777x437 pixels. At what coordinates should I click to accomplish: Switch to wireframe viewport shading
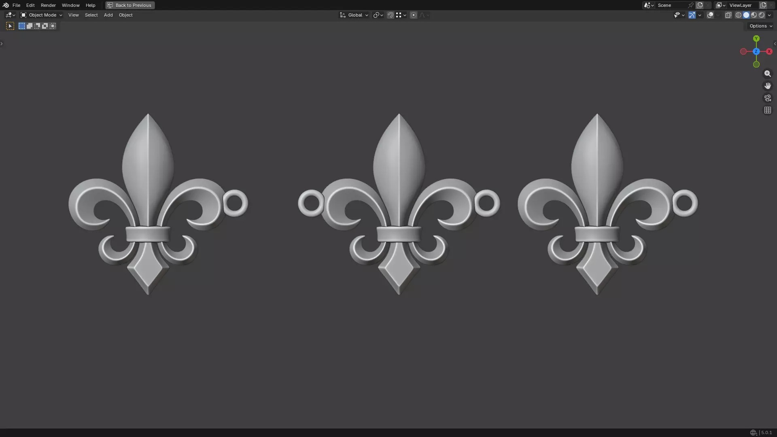coord(739,15)
